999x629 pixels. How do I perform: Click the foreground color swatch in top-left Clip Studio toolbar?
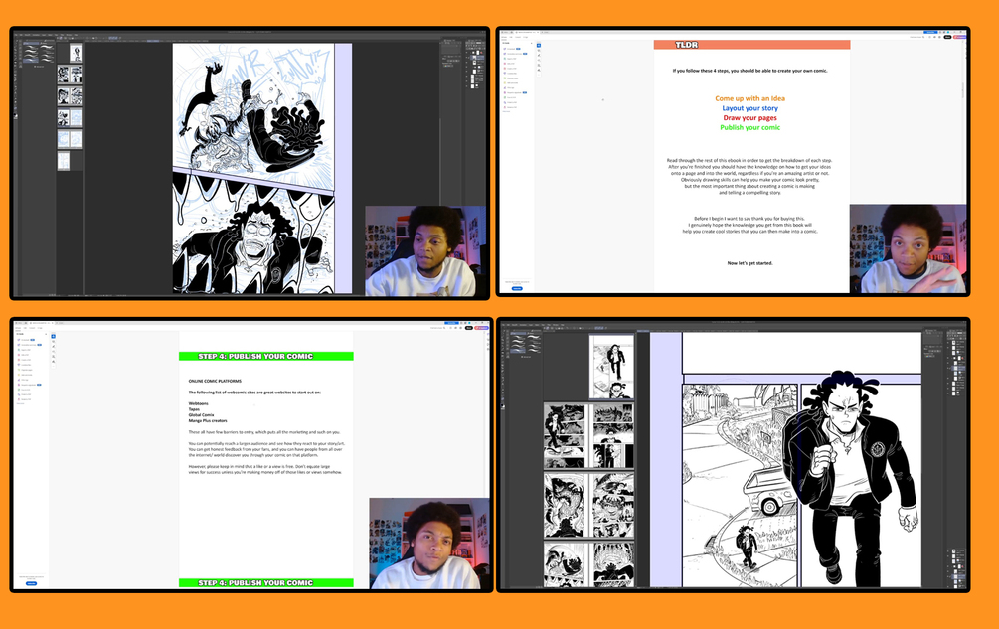pyautogui.click(x=15, y=114)
